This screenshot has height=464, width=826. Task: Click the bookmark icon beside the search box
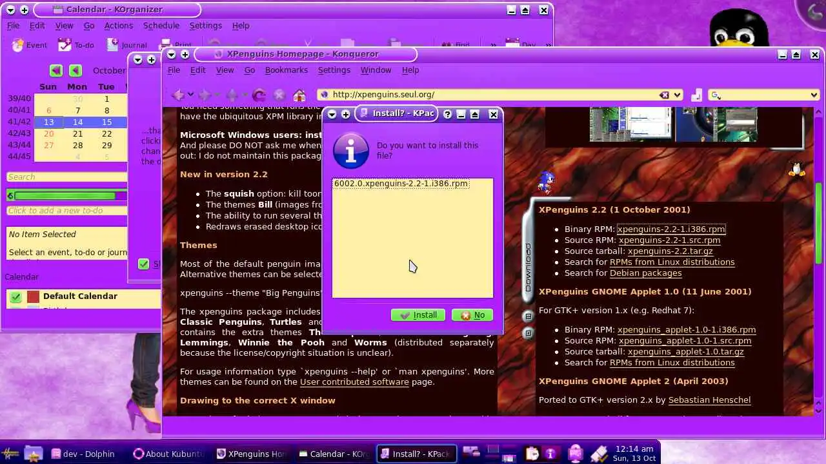(x=696, y=95)
